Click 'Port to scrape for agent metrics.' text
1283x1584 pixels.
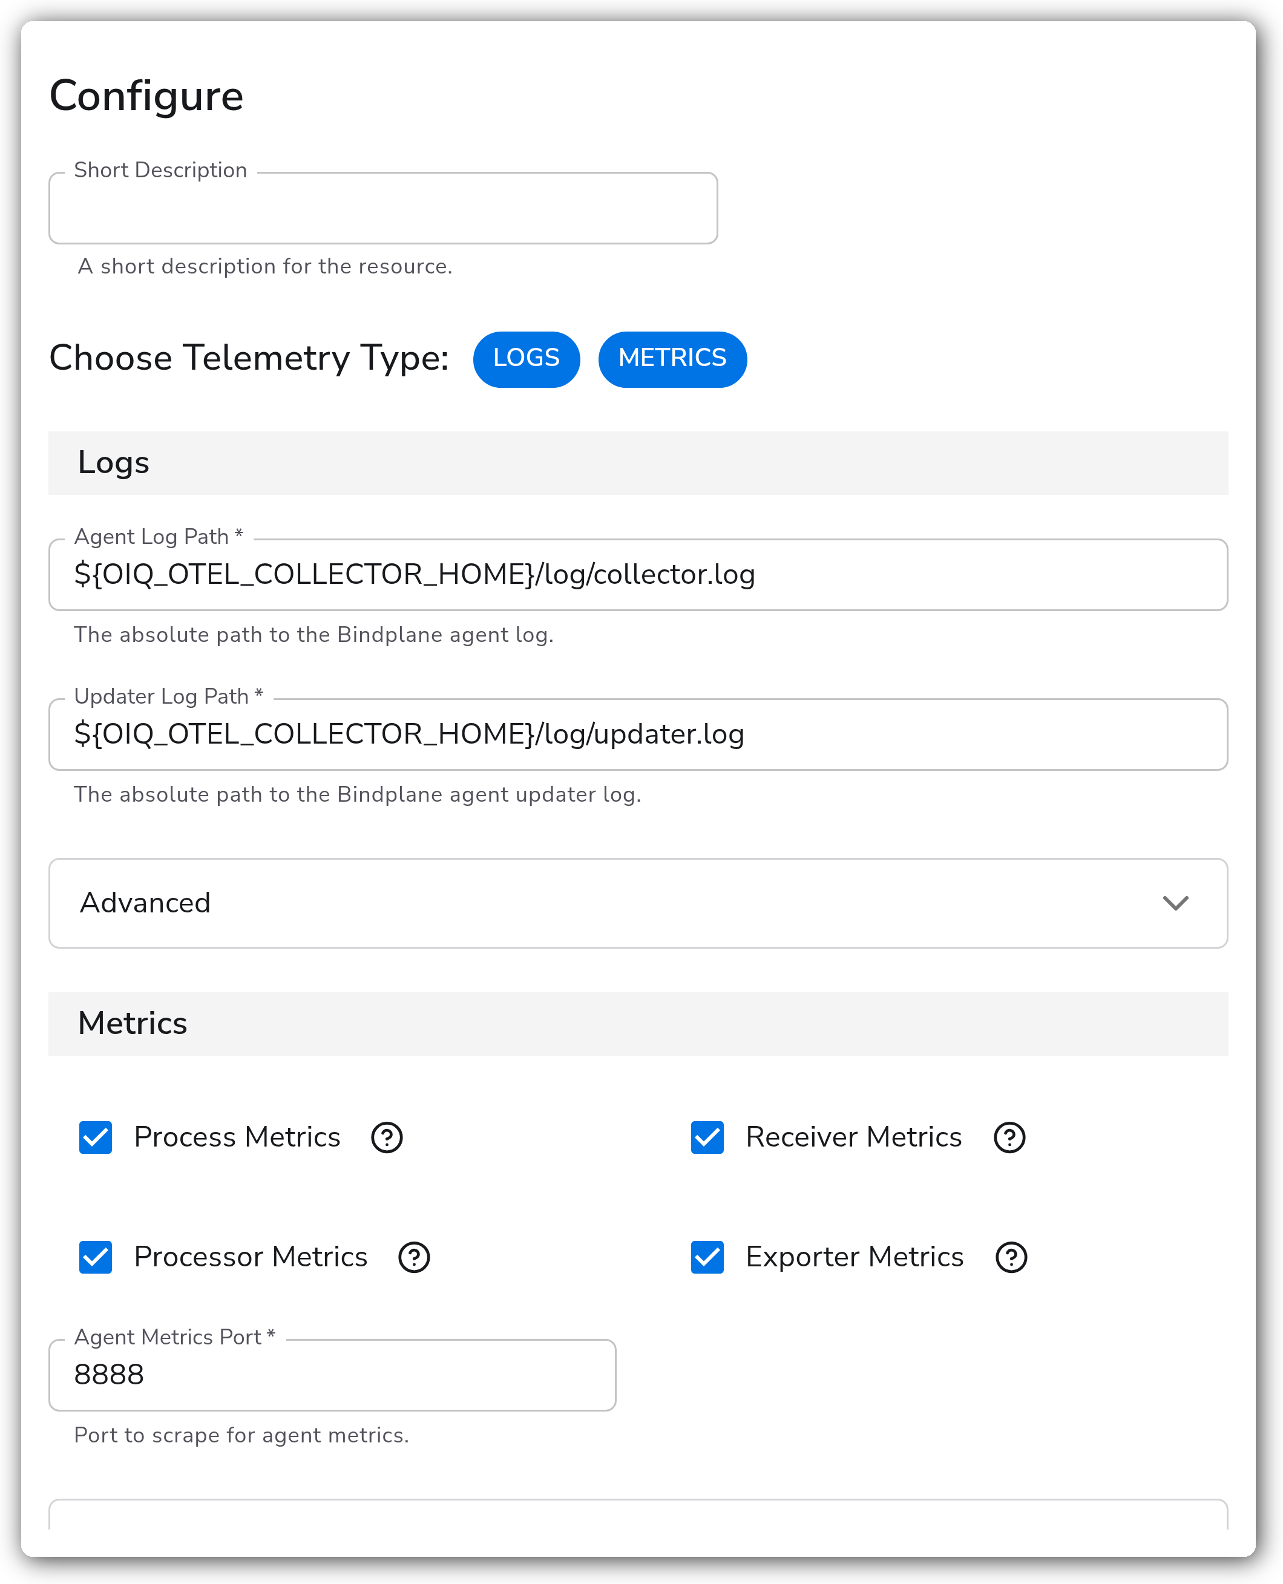pyautogui.click(x=241, y=1435)
